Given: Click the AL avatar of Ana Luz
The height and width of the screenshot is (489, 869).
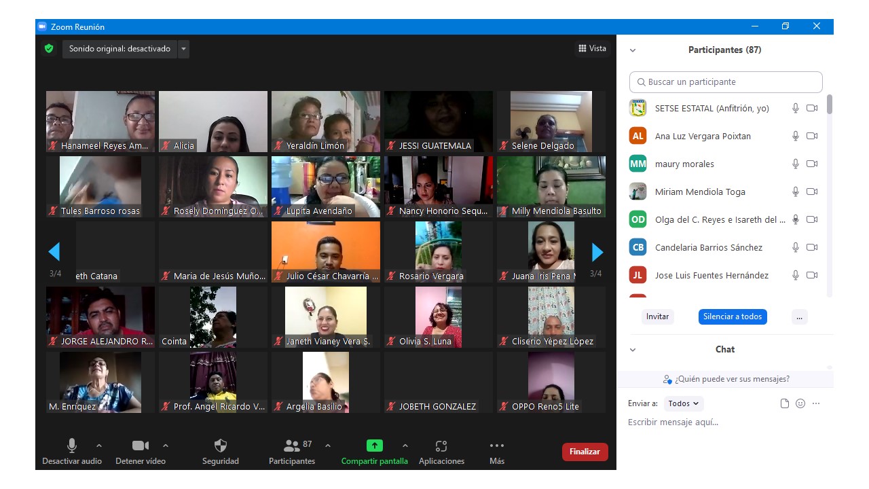Looking at the screenshot, I should [x=637, y=136].
